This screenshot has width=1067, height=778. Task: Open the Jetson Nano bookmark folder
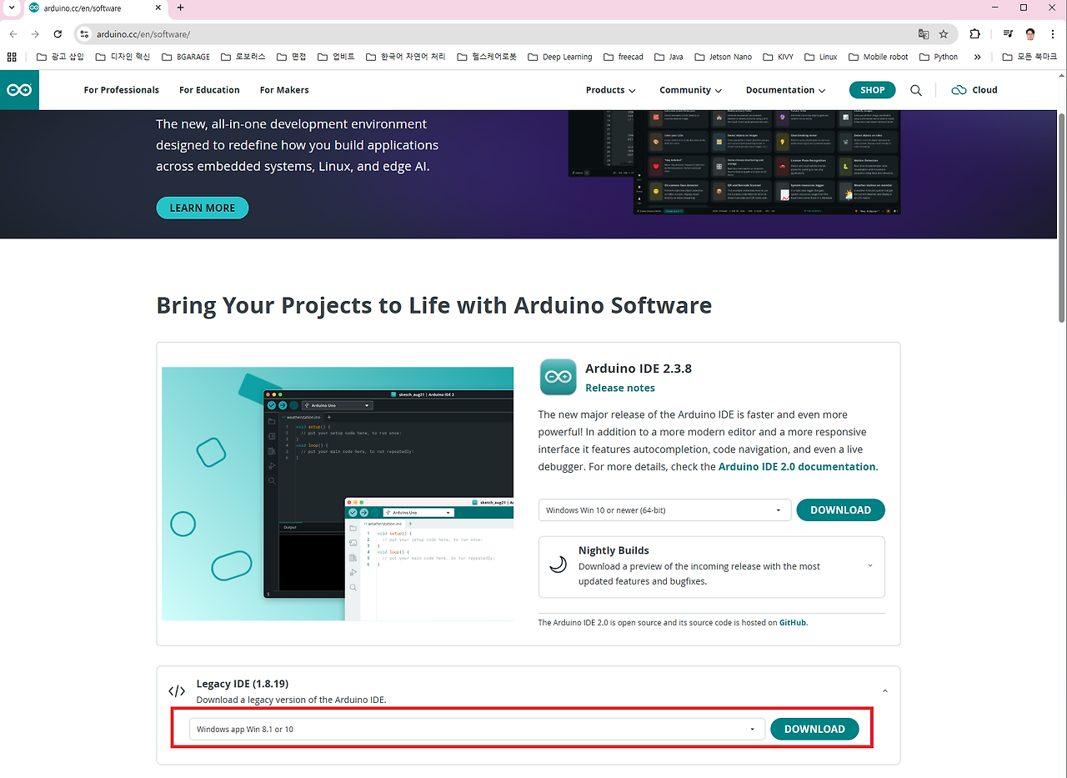[x=722, y=57]
